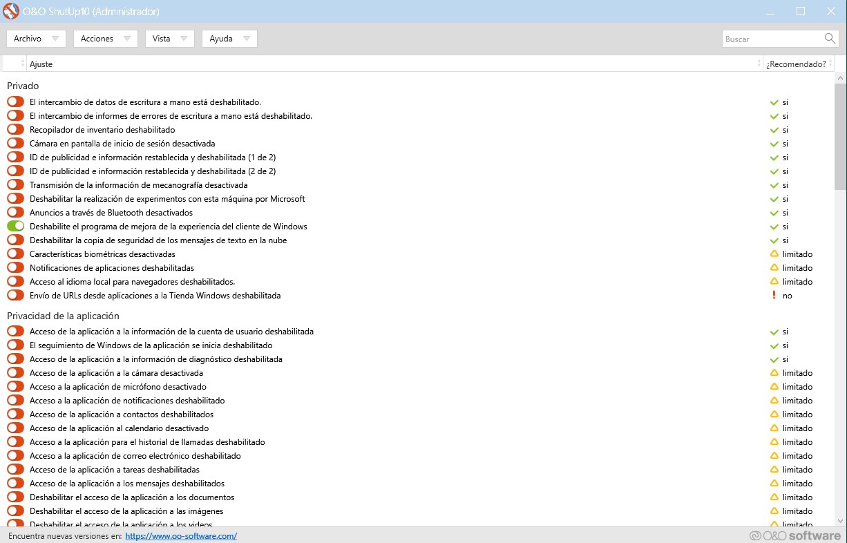Toggle Características biométricas desactivadas switch
847x543 pixels.
[15, 254]
